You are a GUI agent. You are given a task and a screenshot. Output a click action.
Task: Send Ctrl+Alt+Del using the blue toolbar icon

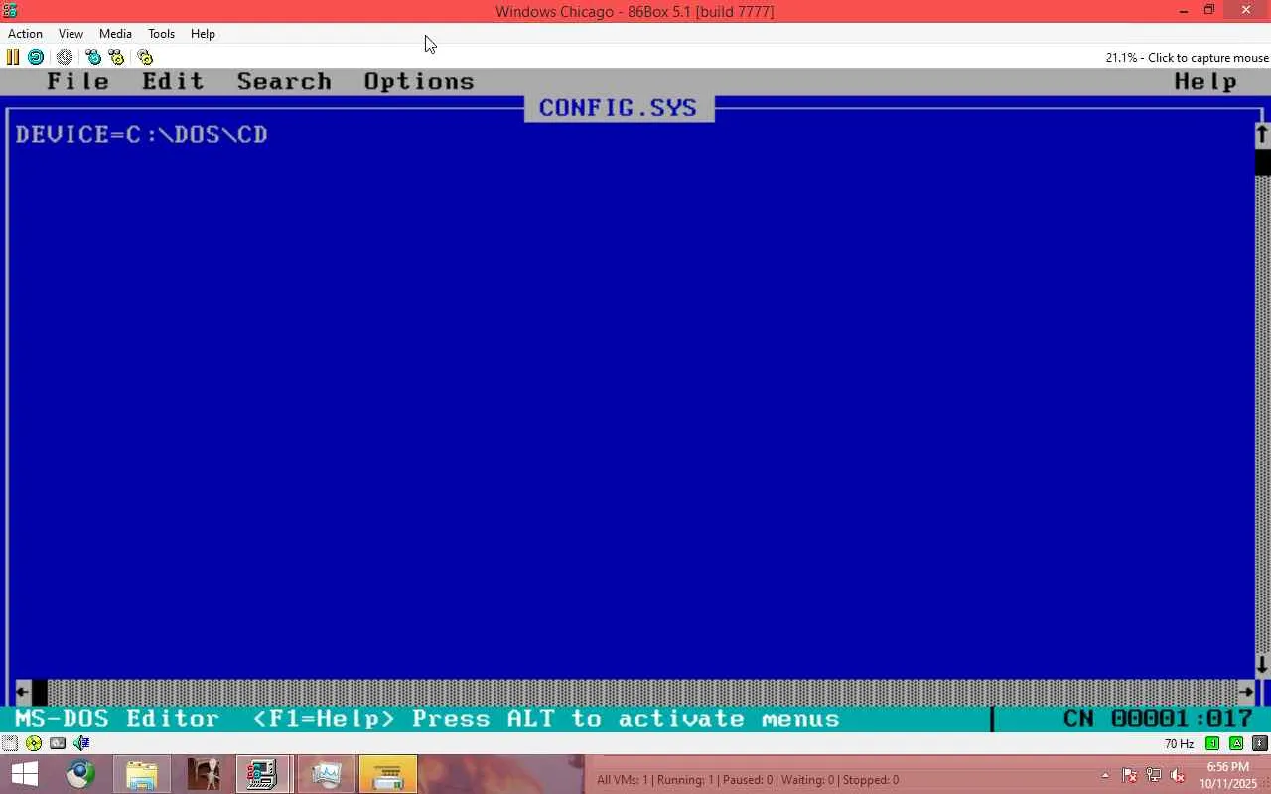pyautogui.click(x=93, y=57)
